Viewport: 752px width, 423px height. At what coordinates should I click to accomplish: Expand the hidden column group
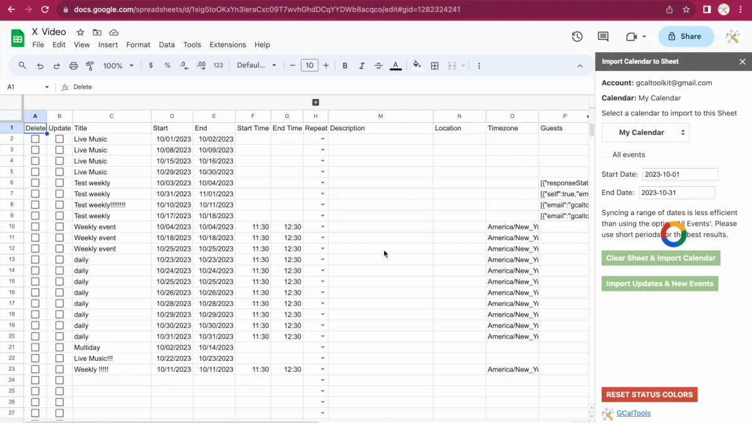pos(316,102)
